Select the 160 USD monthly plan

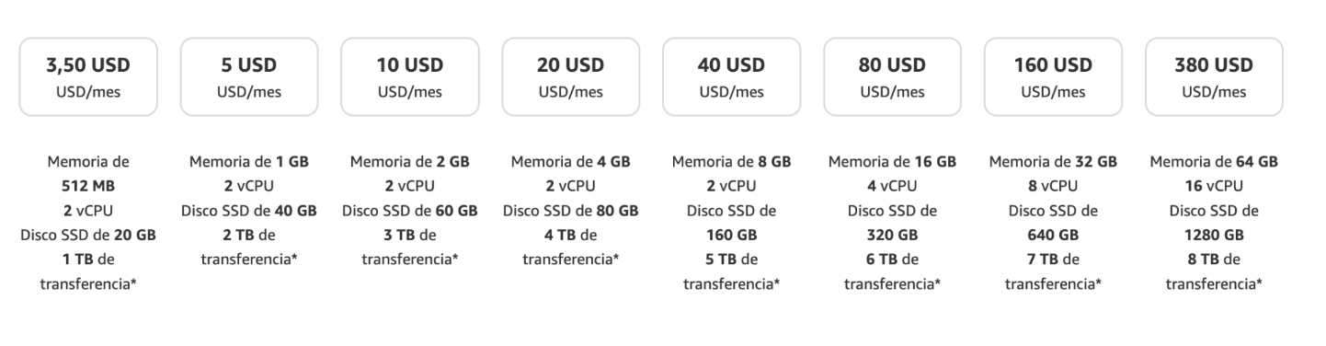tap(1054, 76)
